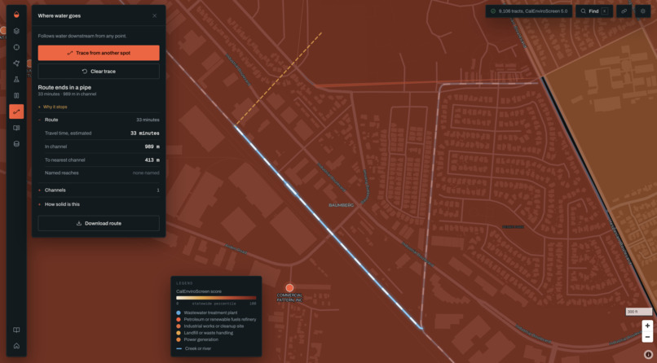Click the Power generation legend text

pyautogui.click(x=201, y=339)
